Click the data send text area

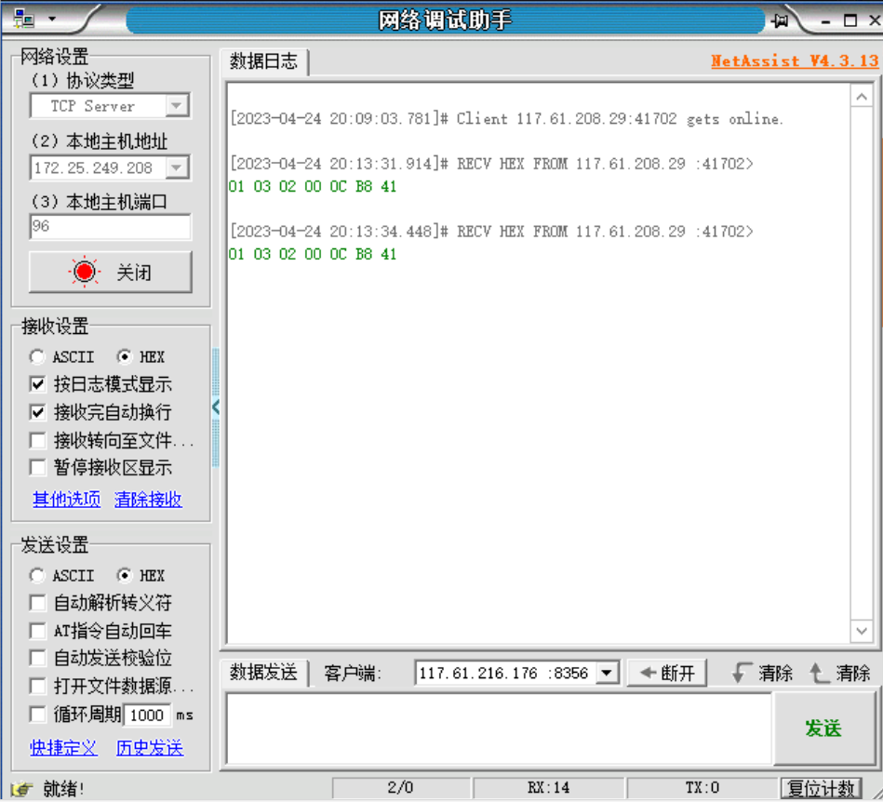pos(499,728)
